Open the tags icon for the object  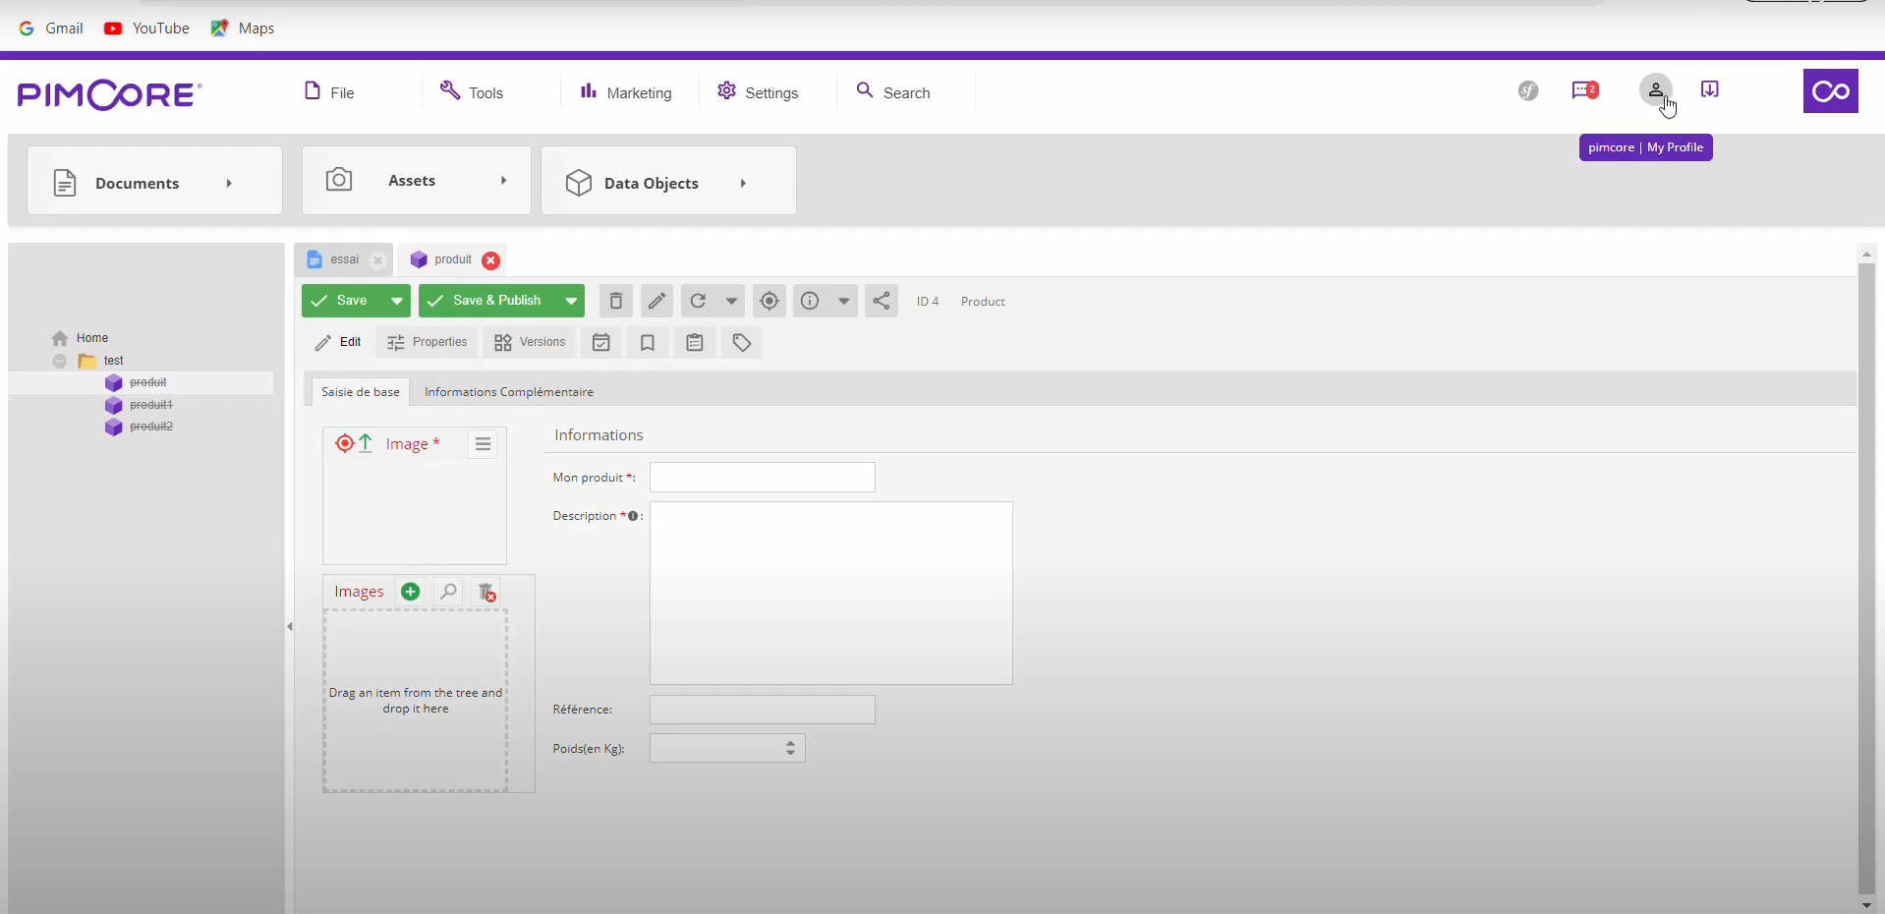(x=742, y=342)
